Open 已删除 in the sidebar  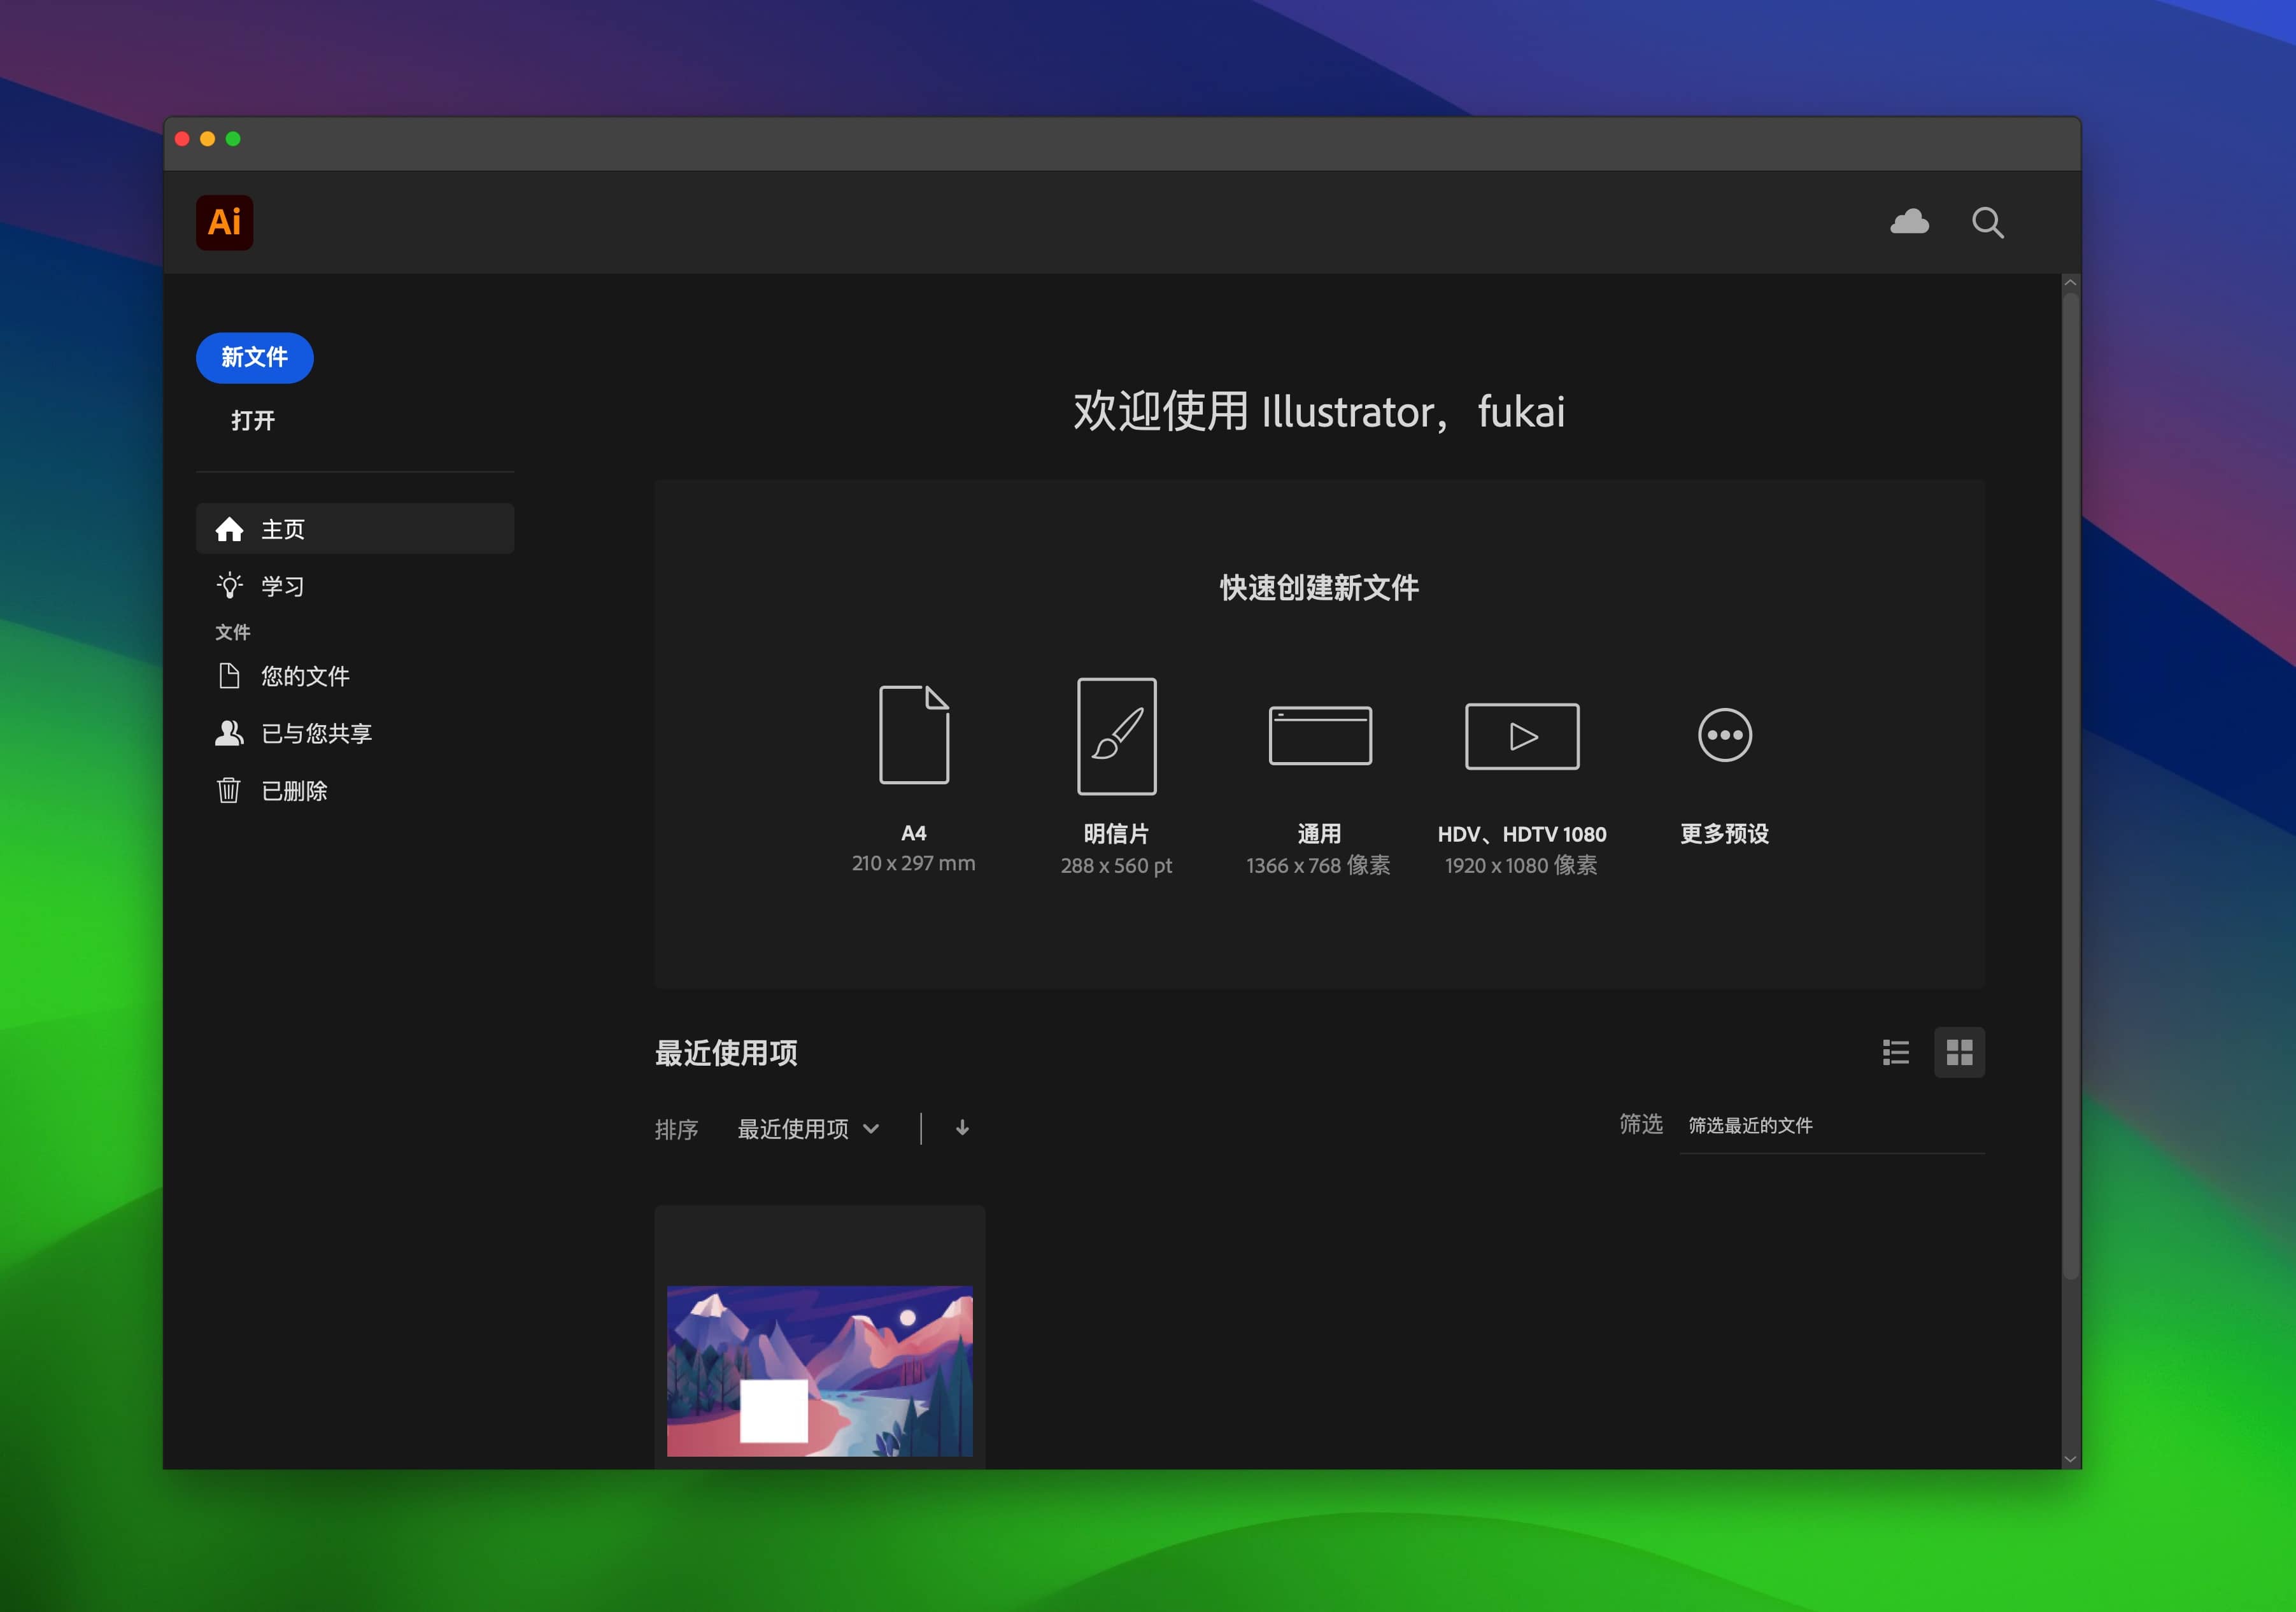pyautogui.click(x=355, y=790)
